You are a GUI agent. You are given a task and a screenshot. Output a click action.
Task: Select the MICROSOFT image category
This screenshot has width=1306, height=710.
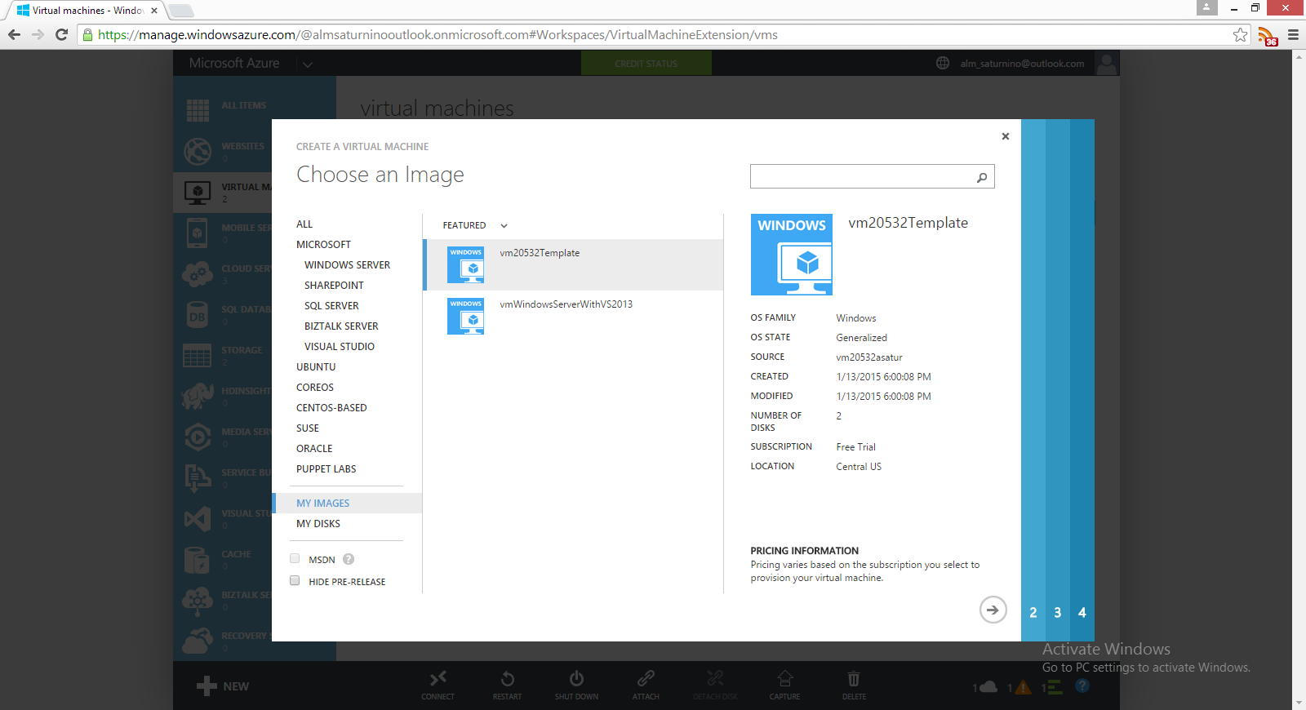[x=323, y=245]
